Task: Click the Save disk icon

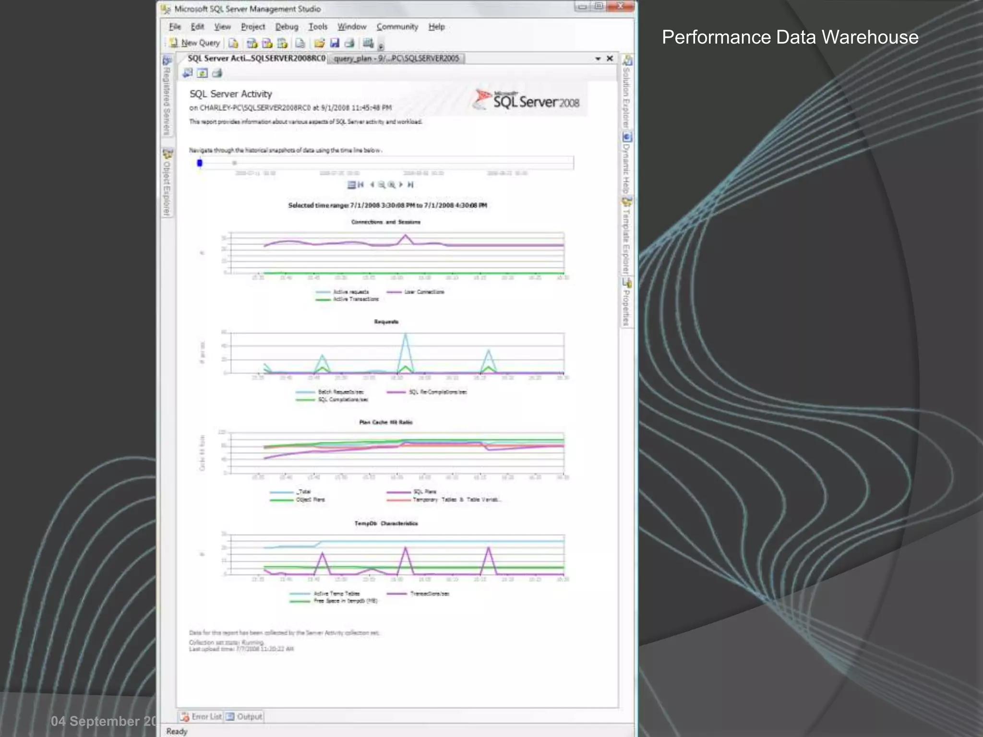Action: click(x=335, y=43)
